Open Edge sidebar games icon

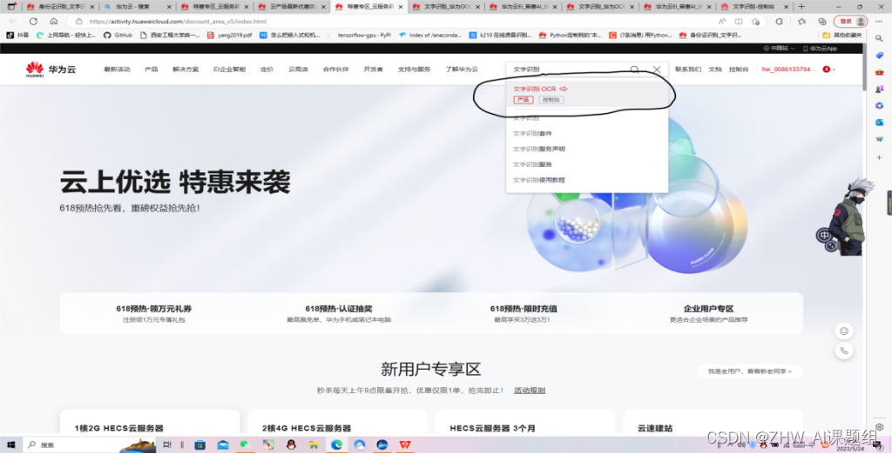coord(880,89)
